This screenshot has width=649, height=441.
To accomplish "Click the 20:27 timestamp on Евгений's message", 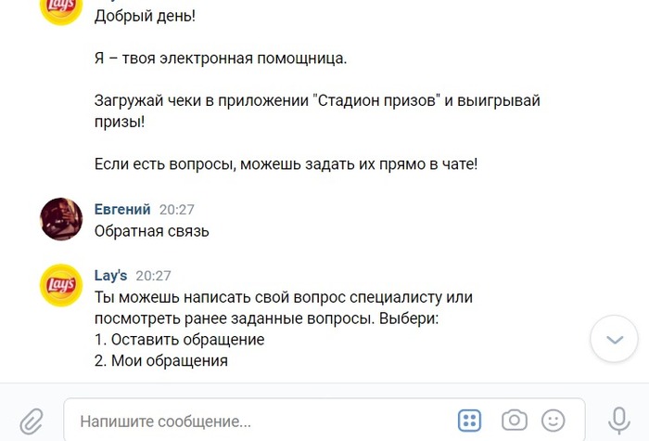I will pos(176,210).
